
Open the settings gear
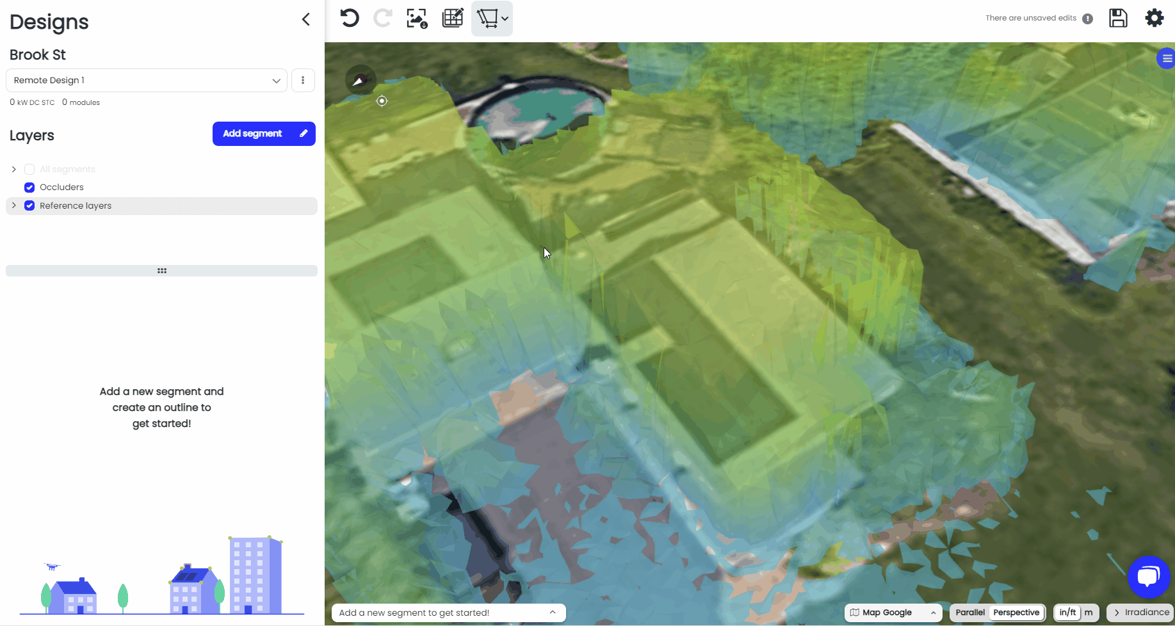(1155, 18)
